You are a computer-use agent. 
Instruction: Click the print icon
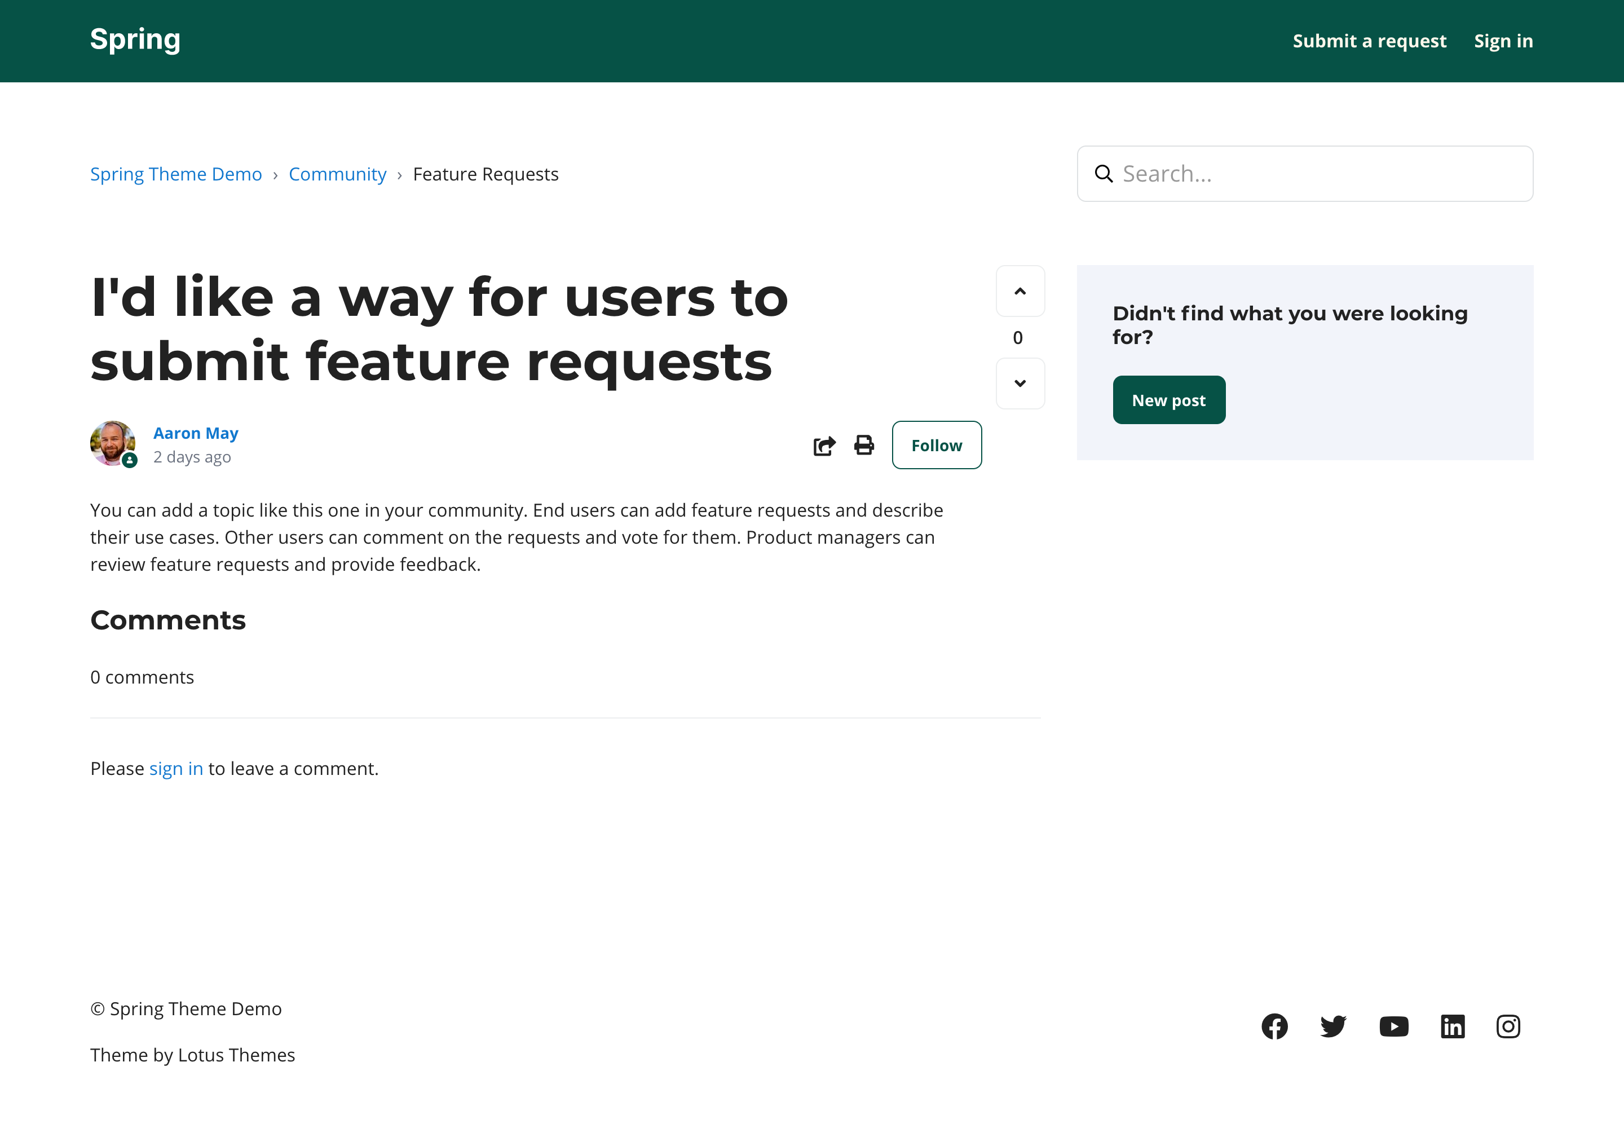[x=863, y=445]
